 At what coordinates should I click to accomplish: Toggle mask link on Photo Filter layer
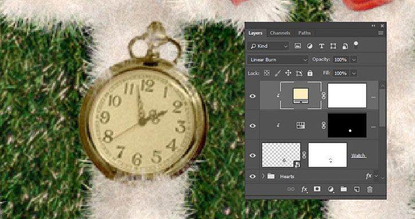(x=323, y=95)
